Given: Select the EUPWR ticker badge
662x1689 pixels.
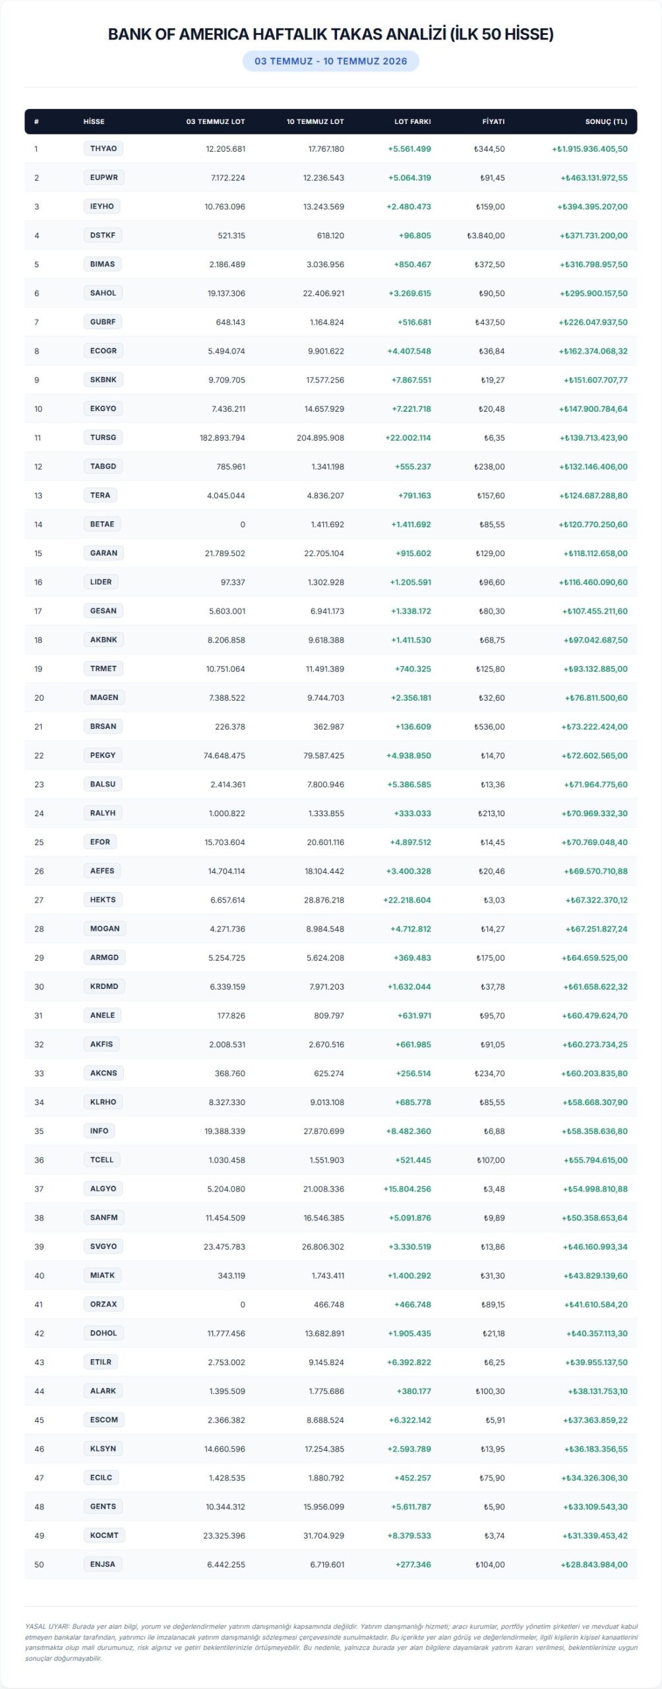Looking at the screenshot, I should (x=104, y=177).
